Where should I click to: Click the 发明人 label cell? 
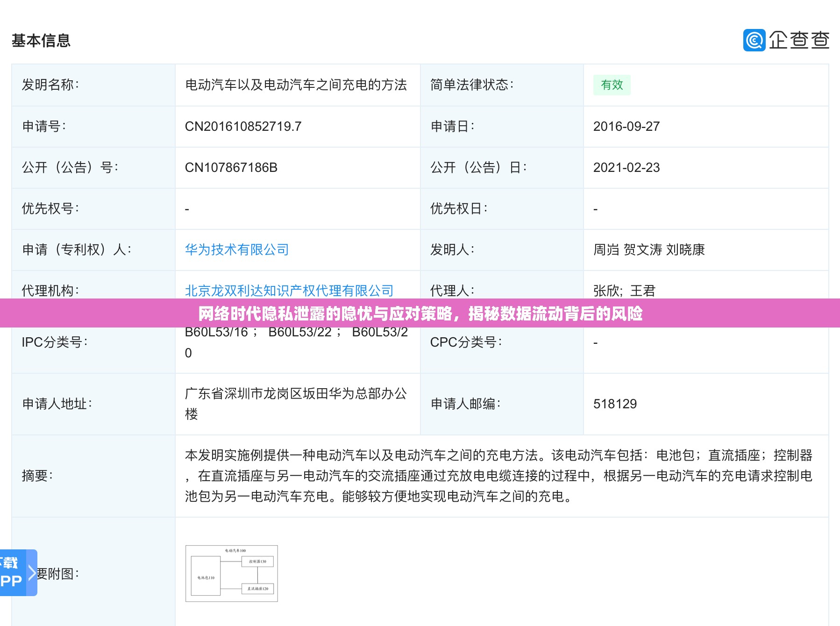click(502, 249)
